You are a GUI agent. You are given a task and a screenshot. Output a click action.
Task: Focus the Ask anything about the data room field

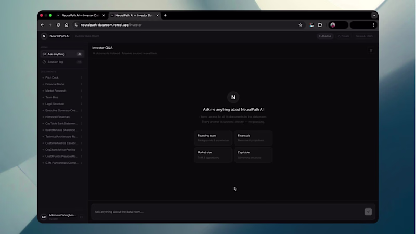tap(228, 212)
